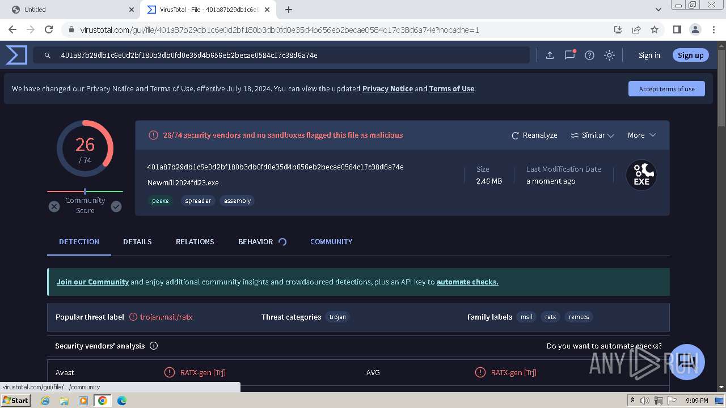The height and width of the screenshot is (408, 726).
Task: Click the msil family label
Action: coord(526,317)
